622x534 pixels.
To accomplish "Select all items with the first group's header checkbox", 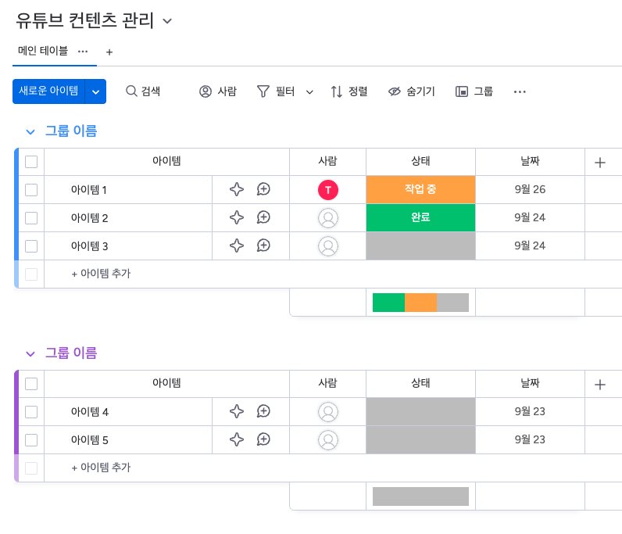I will (31, 162).
